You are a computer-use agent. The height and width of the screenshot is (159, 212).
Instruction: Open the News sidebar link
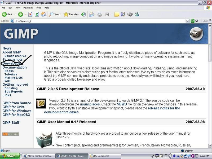[x=7, y=48]
